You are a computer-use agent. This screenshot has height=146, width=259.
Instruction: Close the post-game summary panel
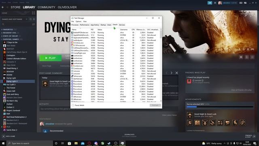[177, 73]
